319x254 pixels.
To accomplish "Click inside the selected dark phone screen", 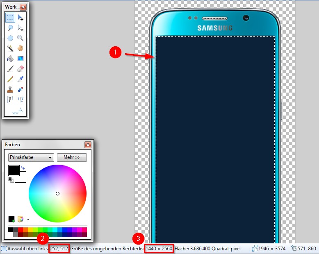I will pyautogui.click(x=215, y=140).
